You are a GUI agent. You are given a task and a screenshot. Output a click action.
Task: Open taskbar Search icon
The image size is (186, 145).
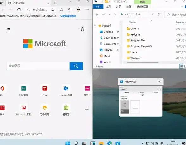pos(76,143)
